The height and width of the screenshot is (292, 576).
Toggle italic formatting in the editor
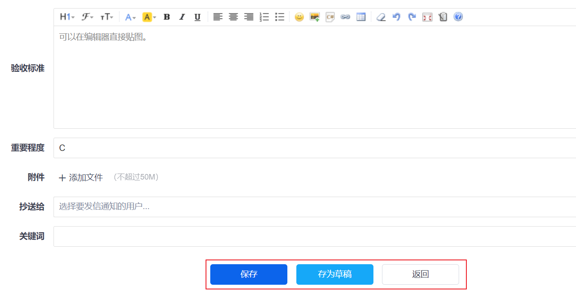182,17
